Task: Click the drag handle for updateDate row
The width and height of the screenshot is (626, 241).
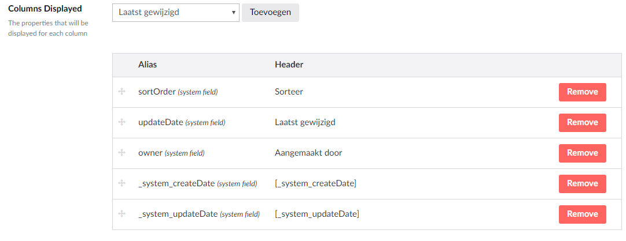Action: 122,122
